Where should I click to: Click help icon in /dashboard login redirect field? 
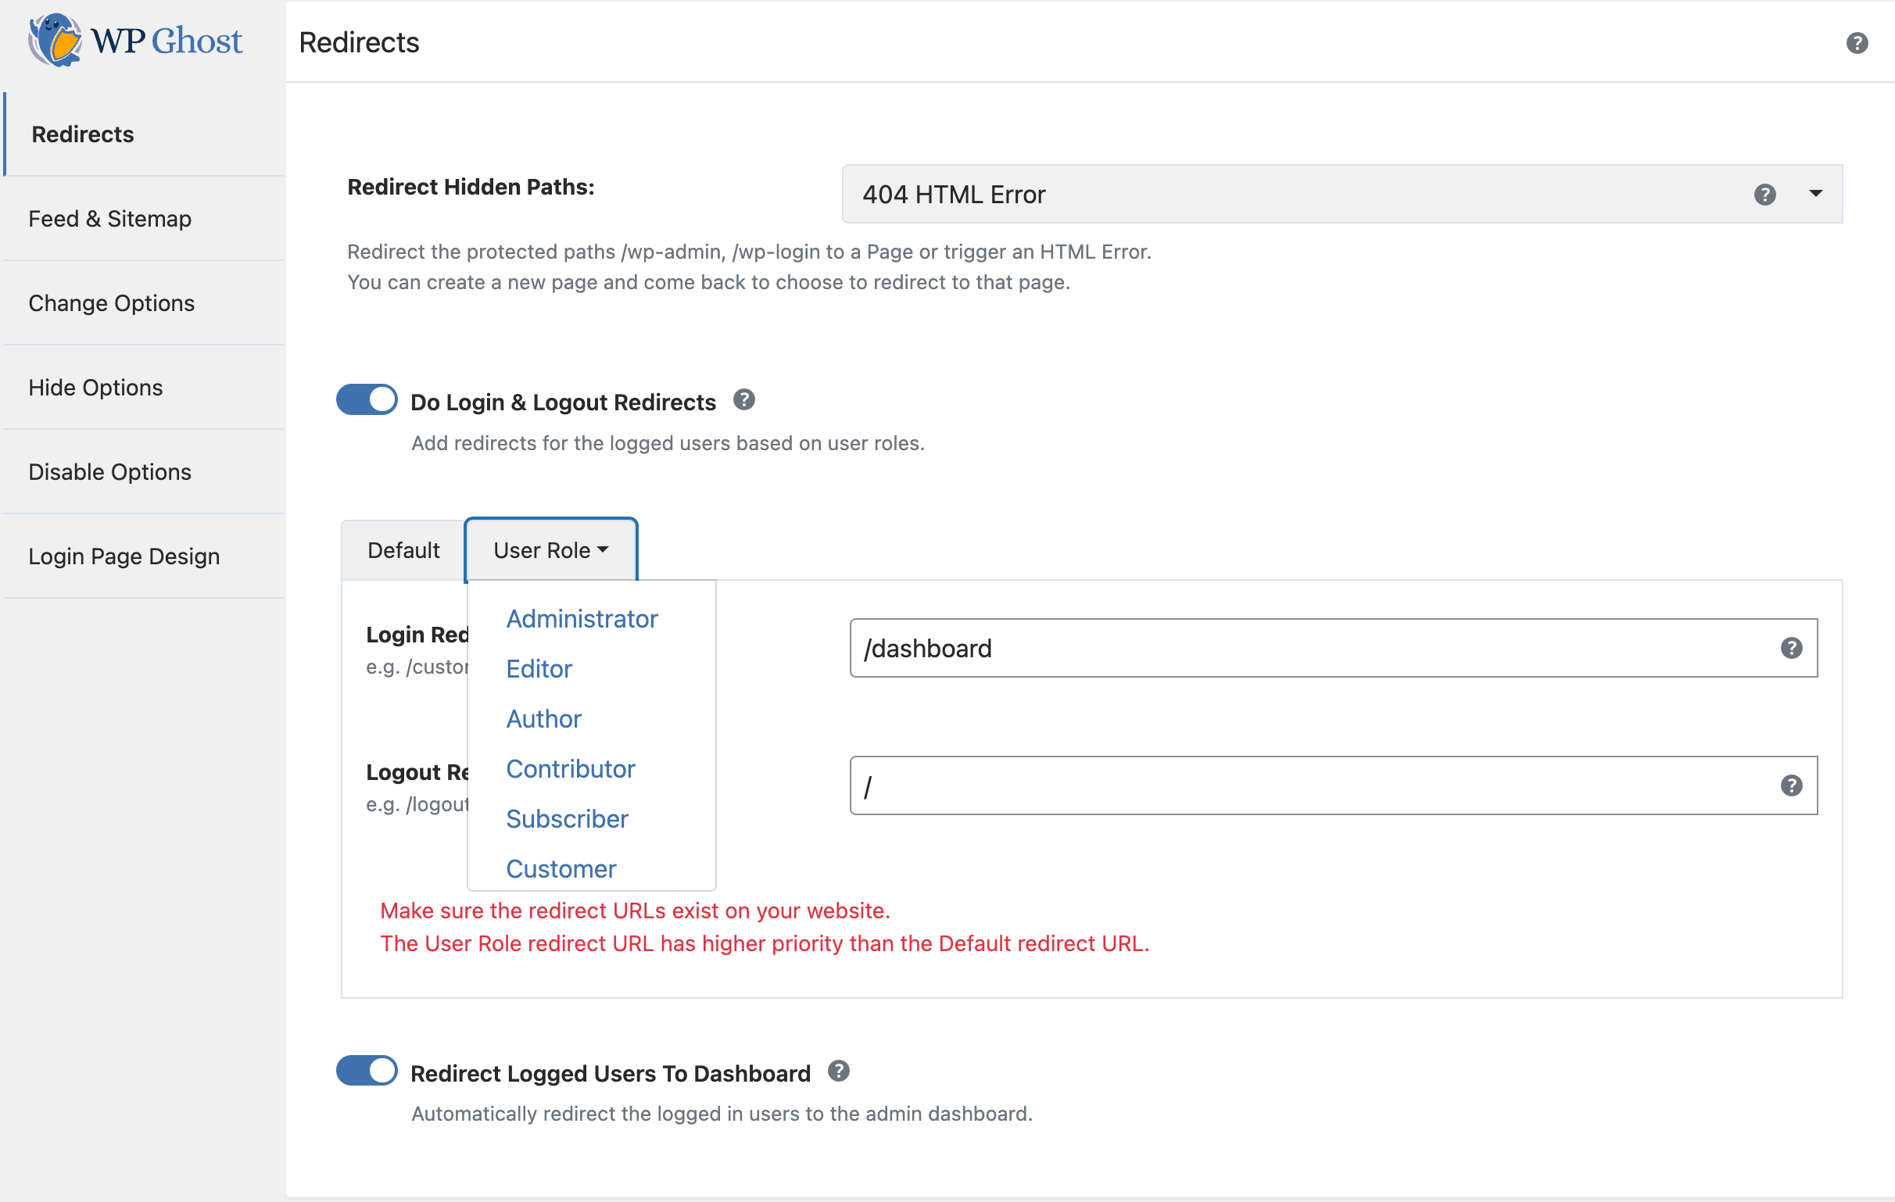pos(1791,648)
